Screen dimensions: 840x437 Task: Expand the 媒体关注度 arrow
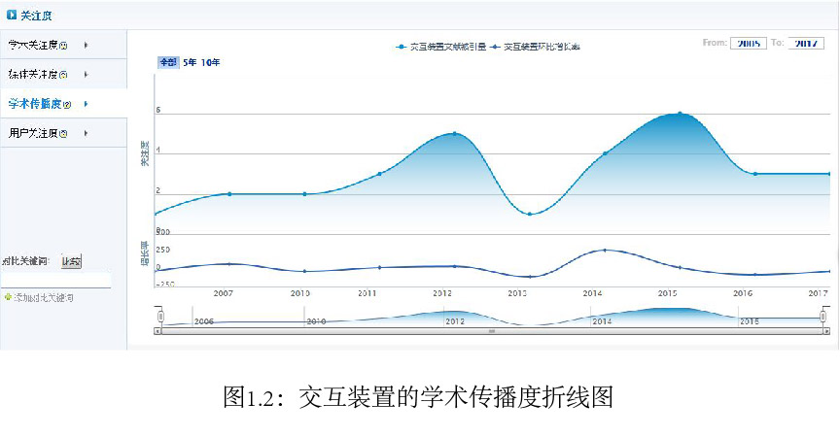86,74
